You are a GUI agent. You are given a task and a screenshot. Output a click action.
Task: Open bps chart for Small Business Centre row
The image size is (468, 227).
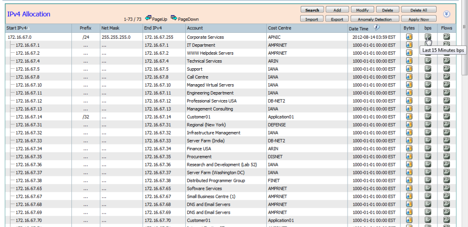(x=428, y=196)
